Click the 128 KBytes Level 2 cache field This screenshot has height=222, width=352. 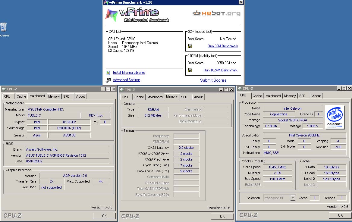332,179
